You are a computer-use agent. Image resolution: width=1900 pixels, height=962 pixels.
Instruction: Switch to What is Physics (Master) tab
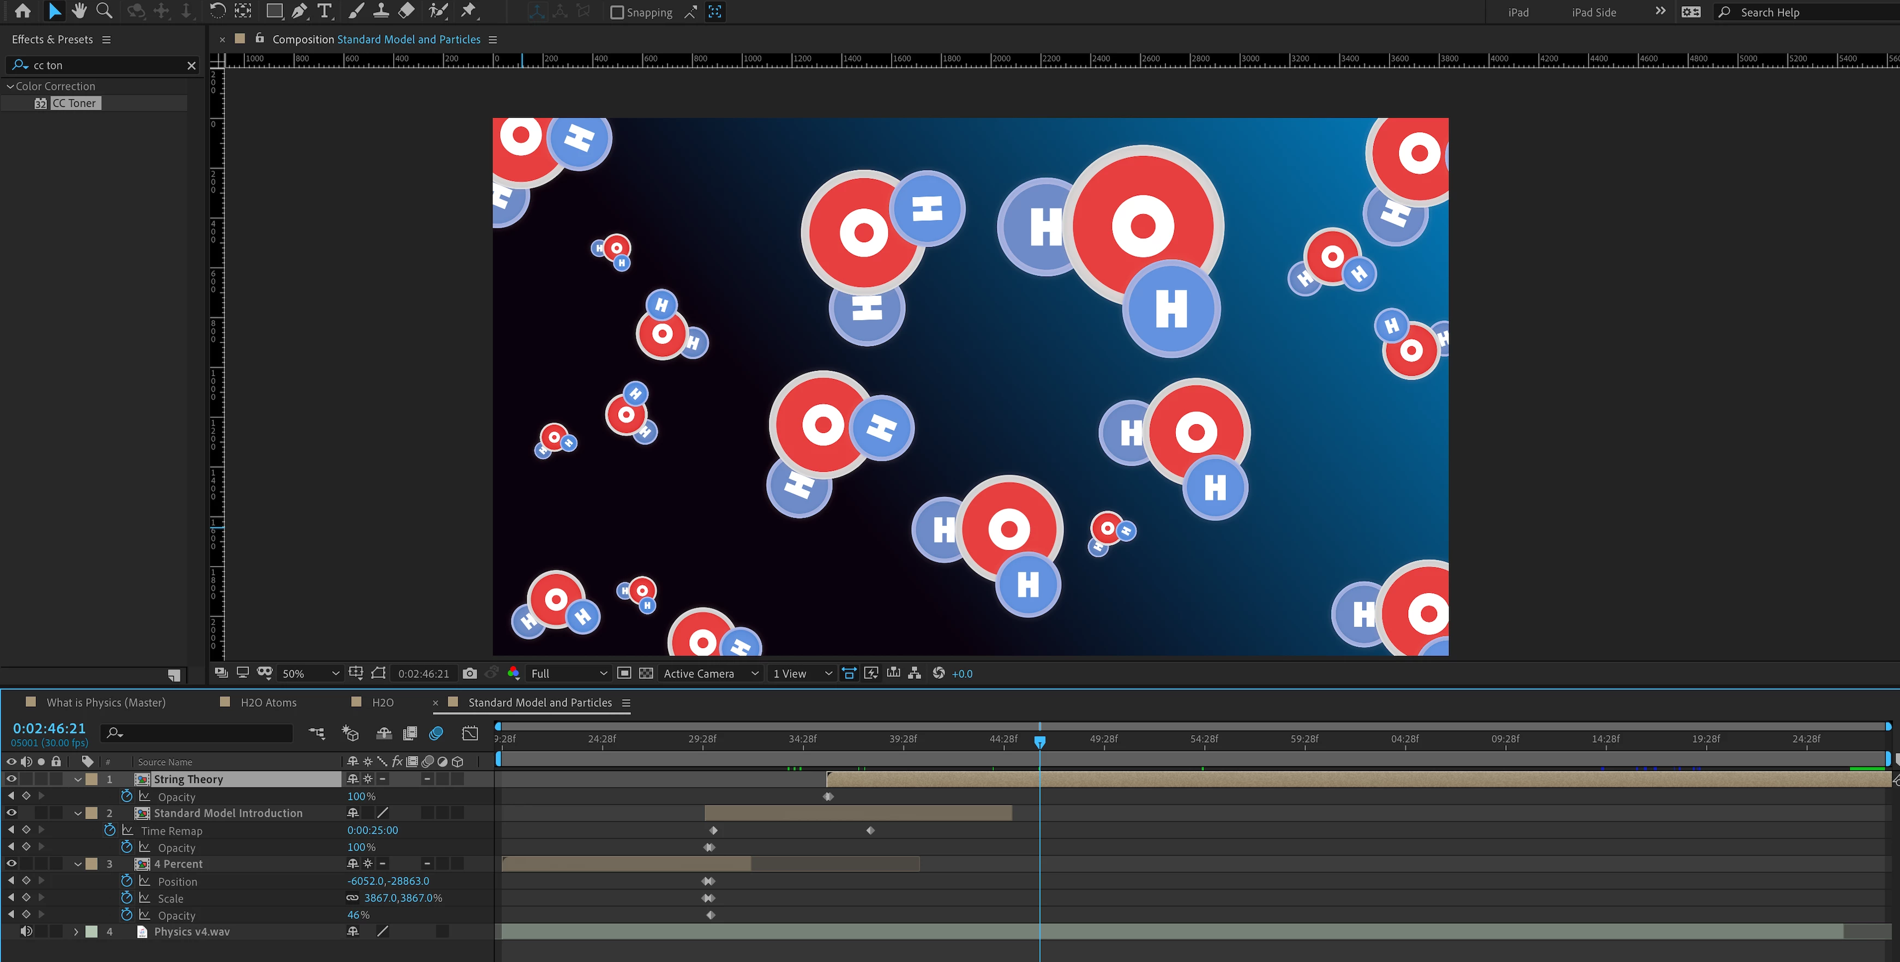coord(105,702)
